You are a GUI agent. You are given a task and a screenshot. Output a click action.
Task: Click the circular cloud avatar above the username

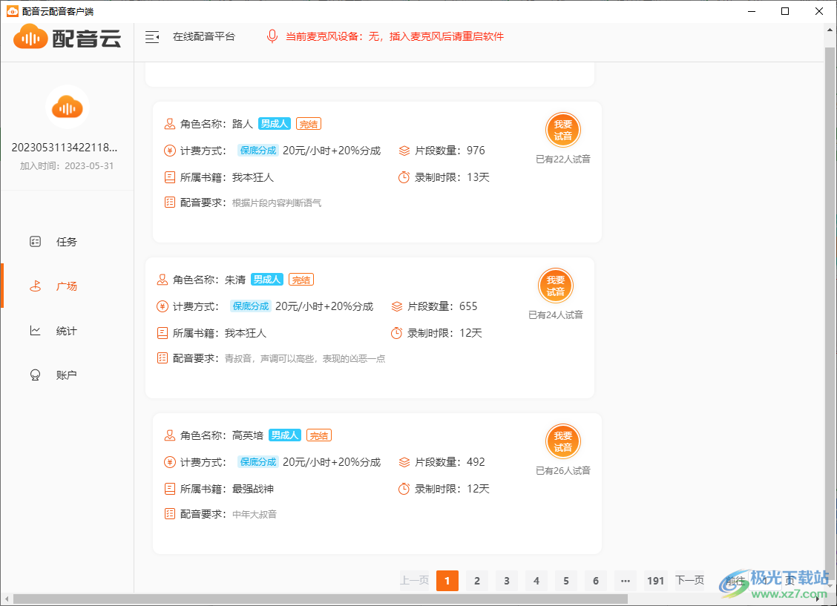pyautogui.click(x=67, y=107)
